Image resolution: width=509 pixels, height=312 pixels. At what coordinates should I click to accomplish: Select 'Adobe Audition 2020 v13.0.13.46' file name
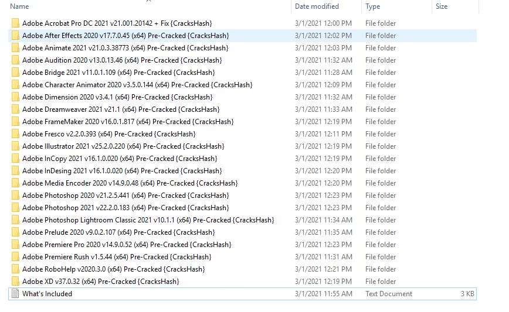click(x=122, y=60)
